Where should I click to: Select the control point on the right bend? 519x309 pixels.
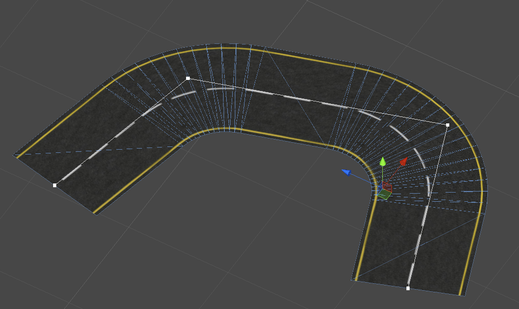[x=447, y=124]
